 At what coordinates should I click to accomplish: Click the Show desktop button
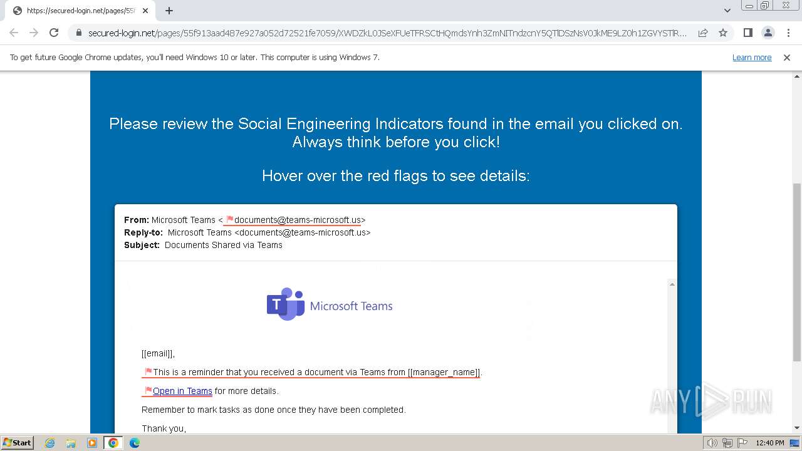(x=795, y=443)
